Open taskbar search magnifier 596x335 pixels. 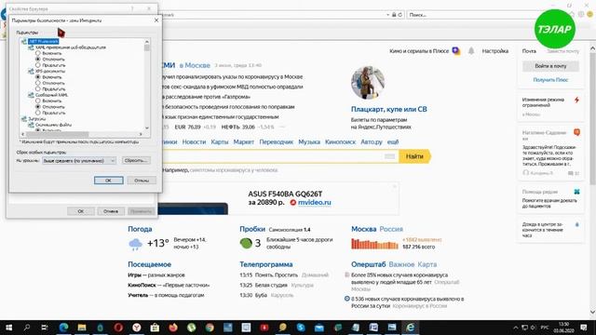[27, 327]
